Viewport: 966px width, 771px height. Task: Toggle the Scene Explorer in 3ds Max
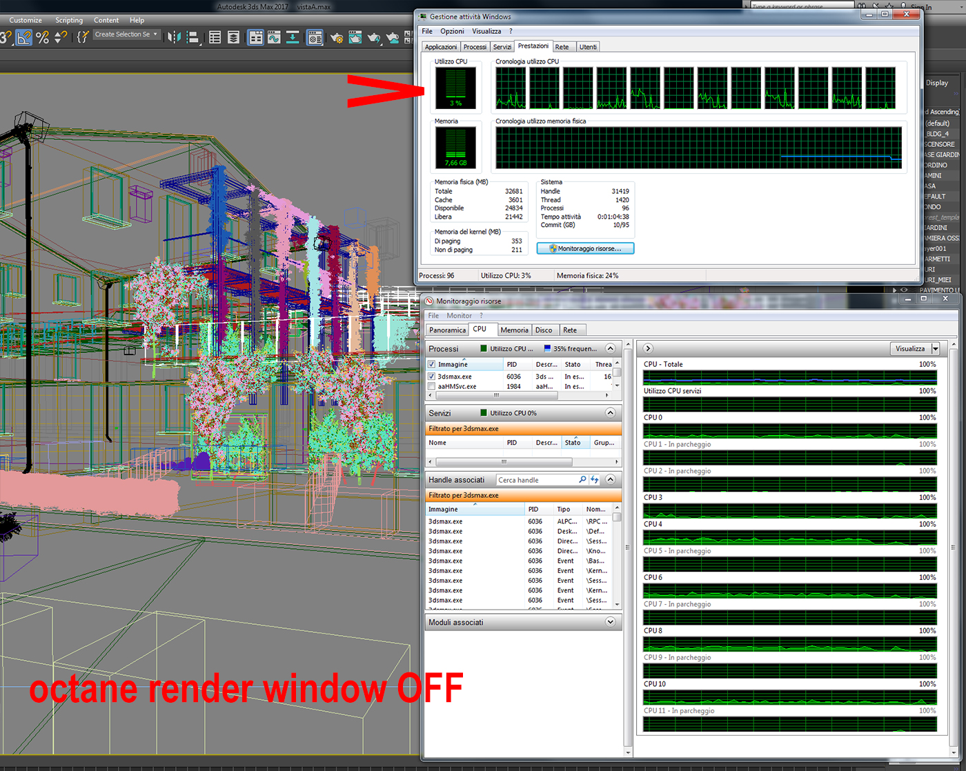point(215,37)
